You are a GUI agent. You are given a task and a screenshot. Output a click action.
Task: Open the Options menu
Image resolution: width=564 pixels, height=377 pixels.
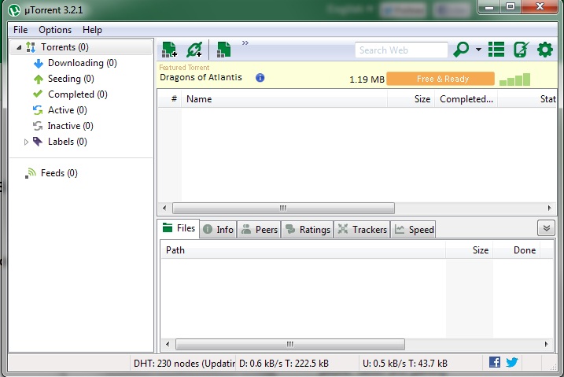55,29
